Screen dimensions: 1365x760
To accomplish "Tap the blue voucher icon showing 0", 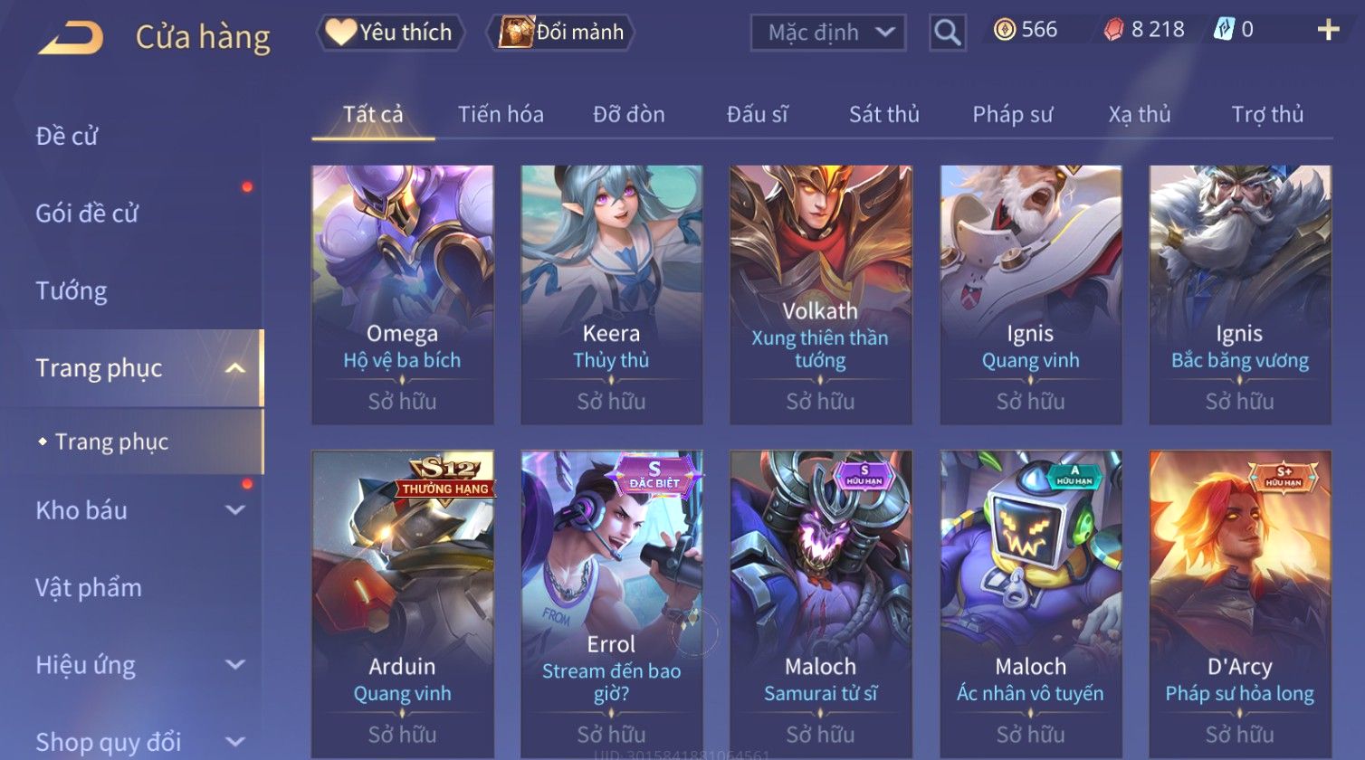I will click(x=1224, y=30).
